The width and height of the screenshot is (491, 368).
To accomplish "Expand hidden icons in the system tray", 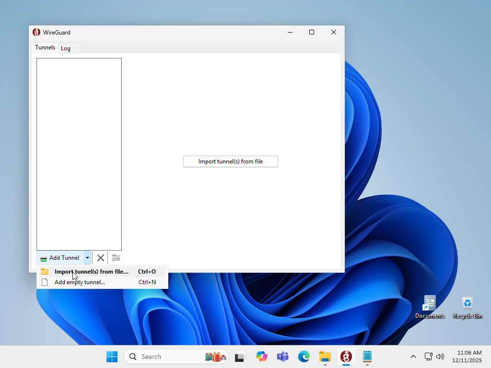I will [x=413, y=356].
